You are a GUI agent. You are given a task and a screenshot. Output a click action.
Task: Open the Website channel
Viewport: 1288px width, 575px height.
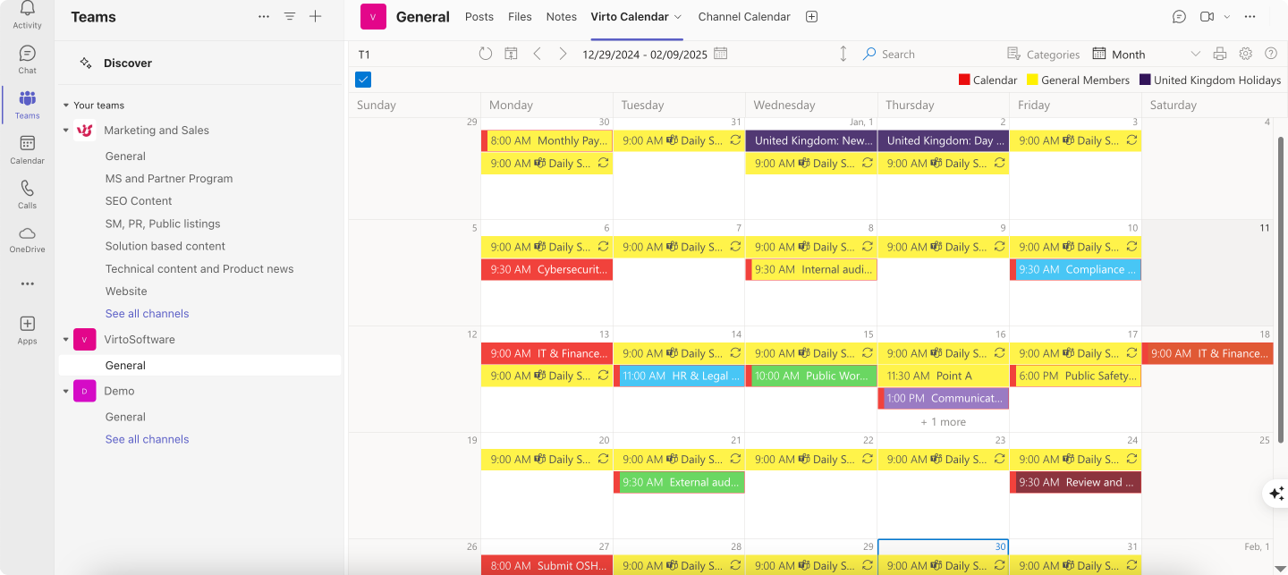click(126, 292)
